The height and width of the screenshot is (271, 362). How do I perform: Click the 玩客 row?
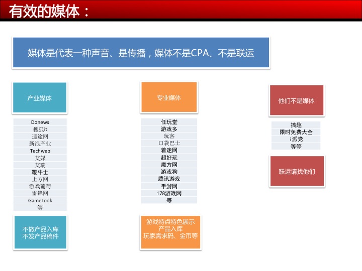click(169, 136)
